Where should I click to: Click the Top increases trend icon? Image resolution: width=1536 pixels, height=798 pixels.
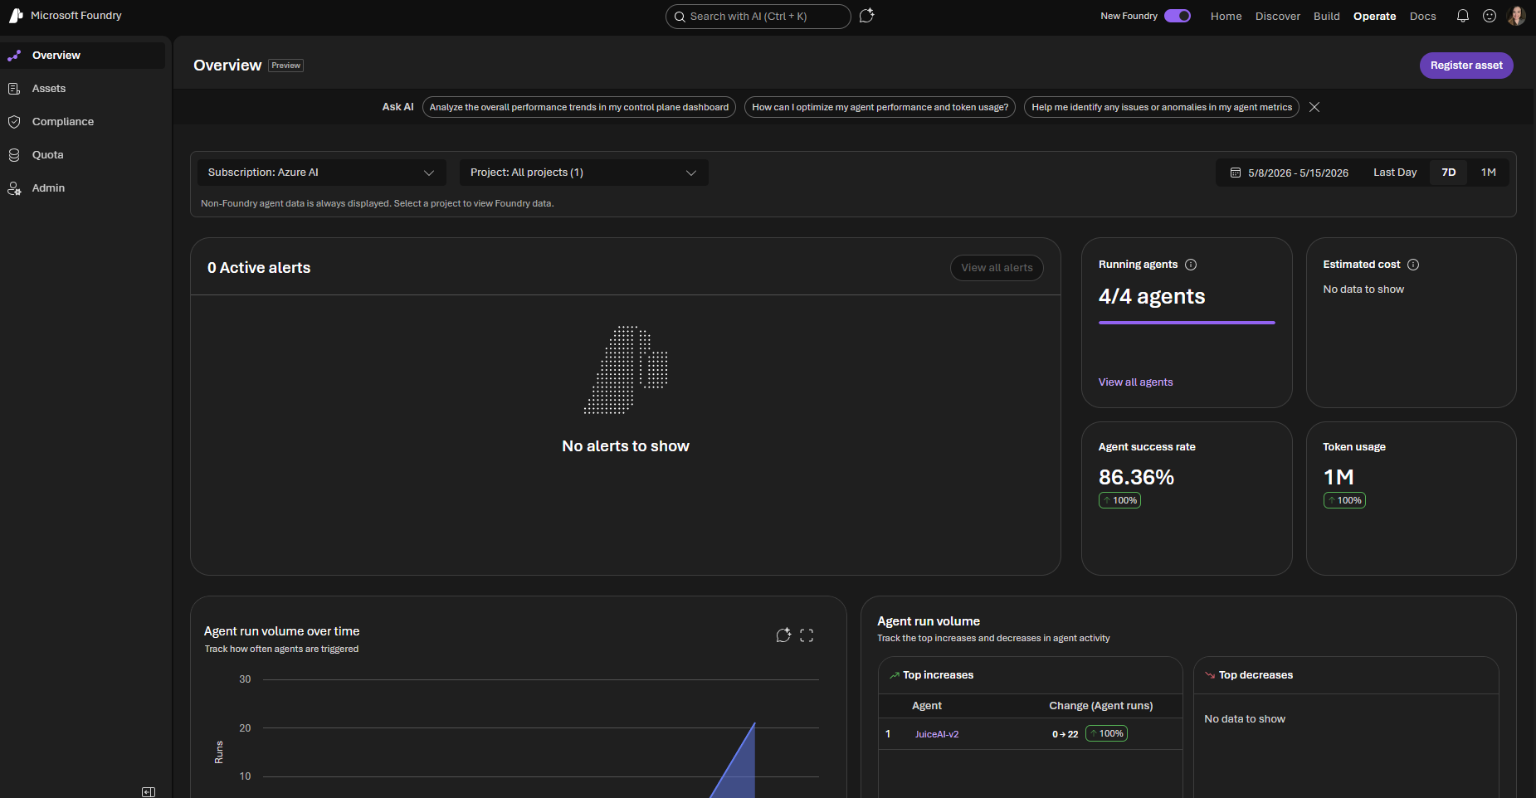pos(895,675)
